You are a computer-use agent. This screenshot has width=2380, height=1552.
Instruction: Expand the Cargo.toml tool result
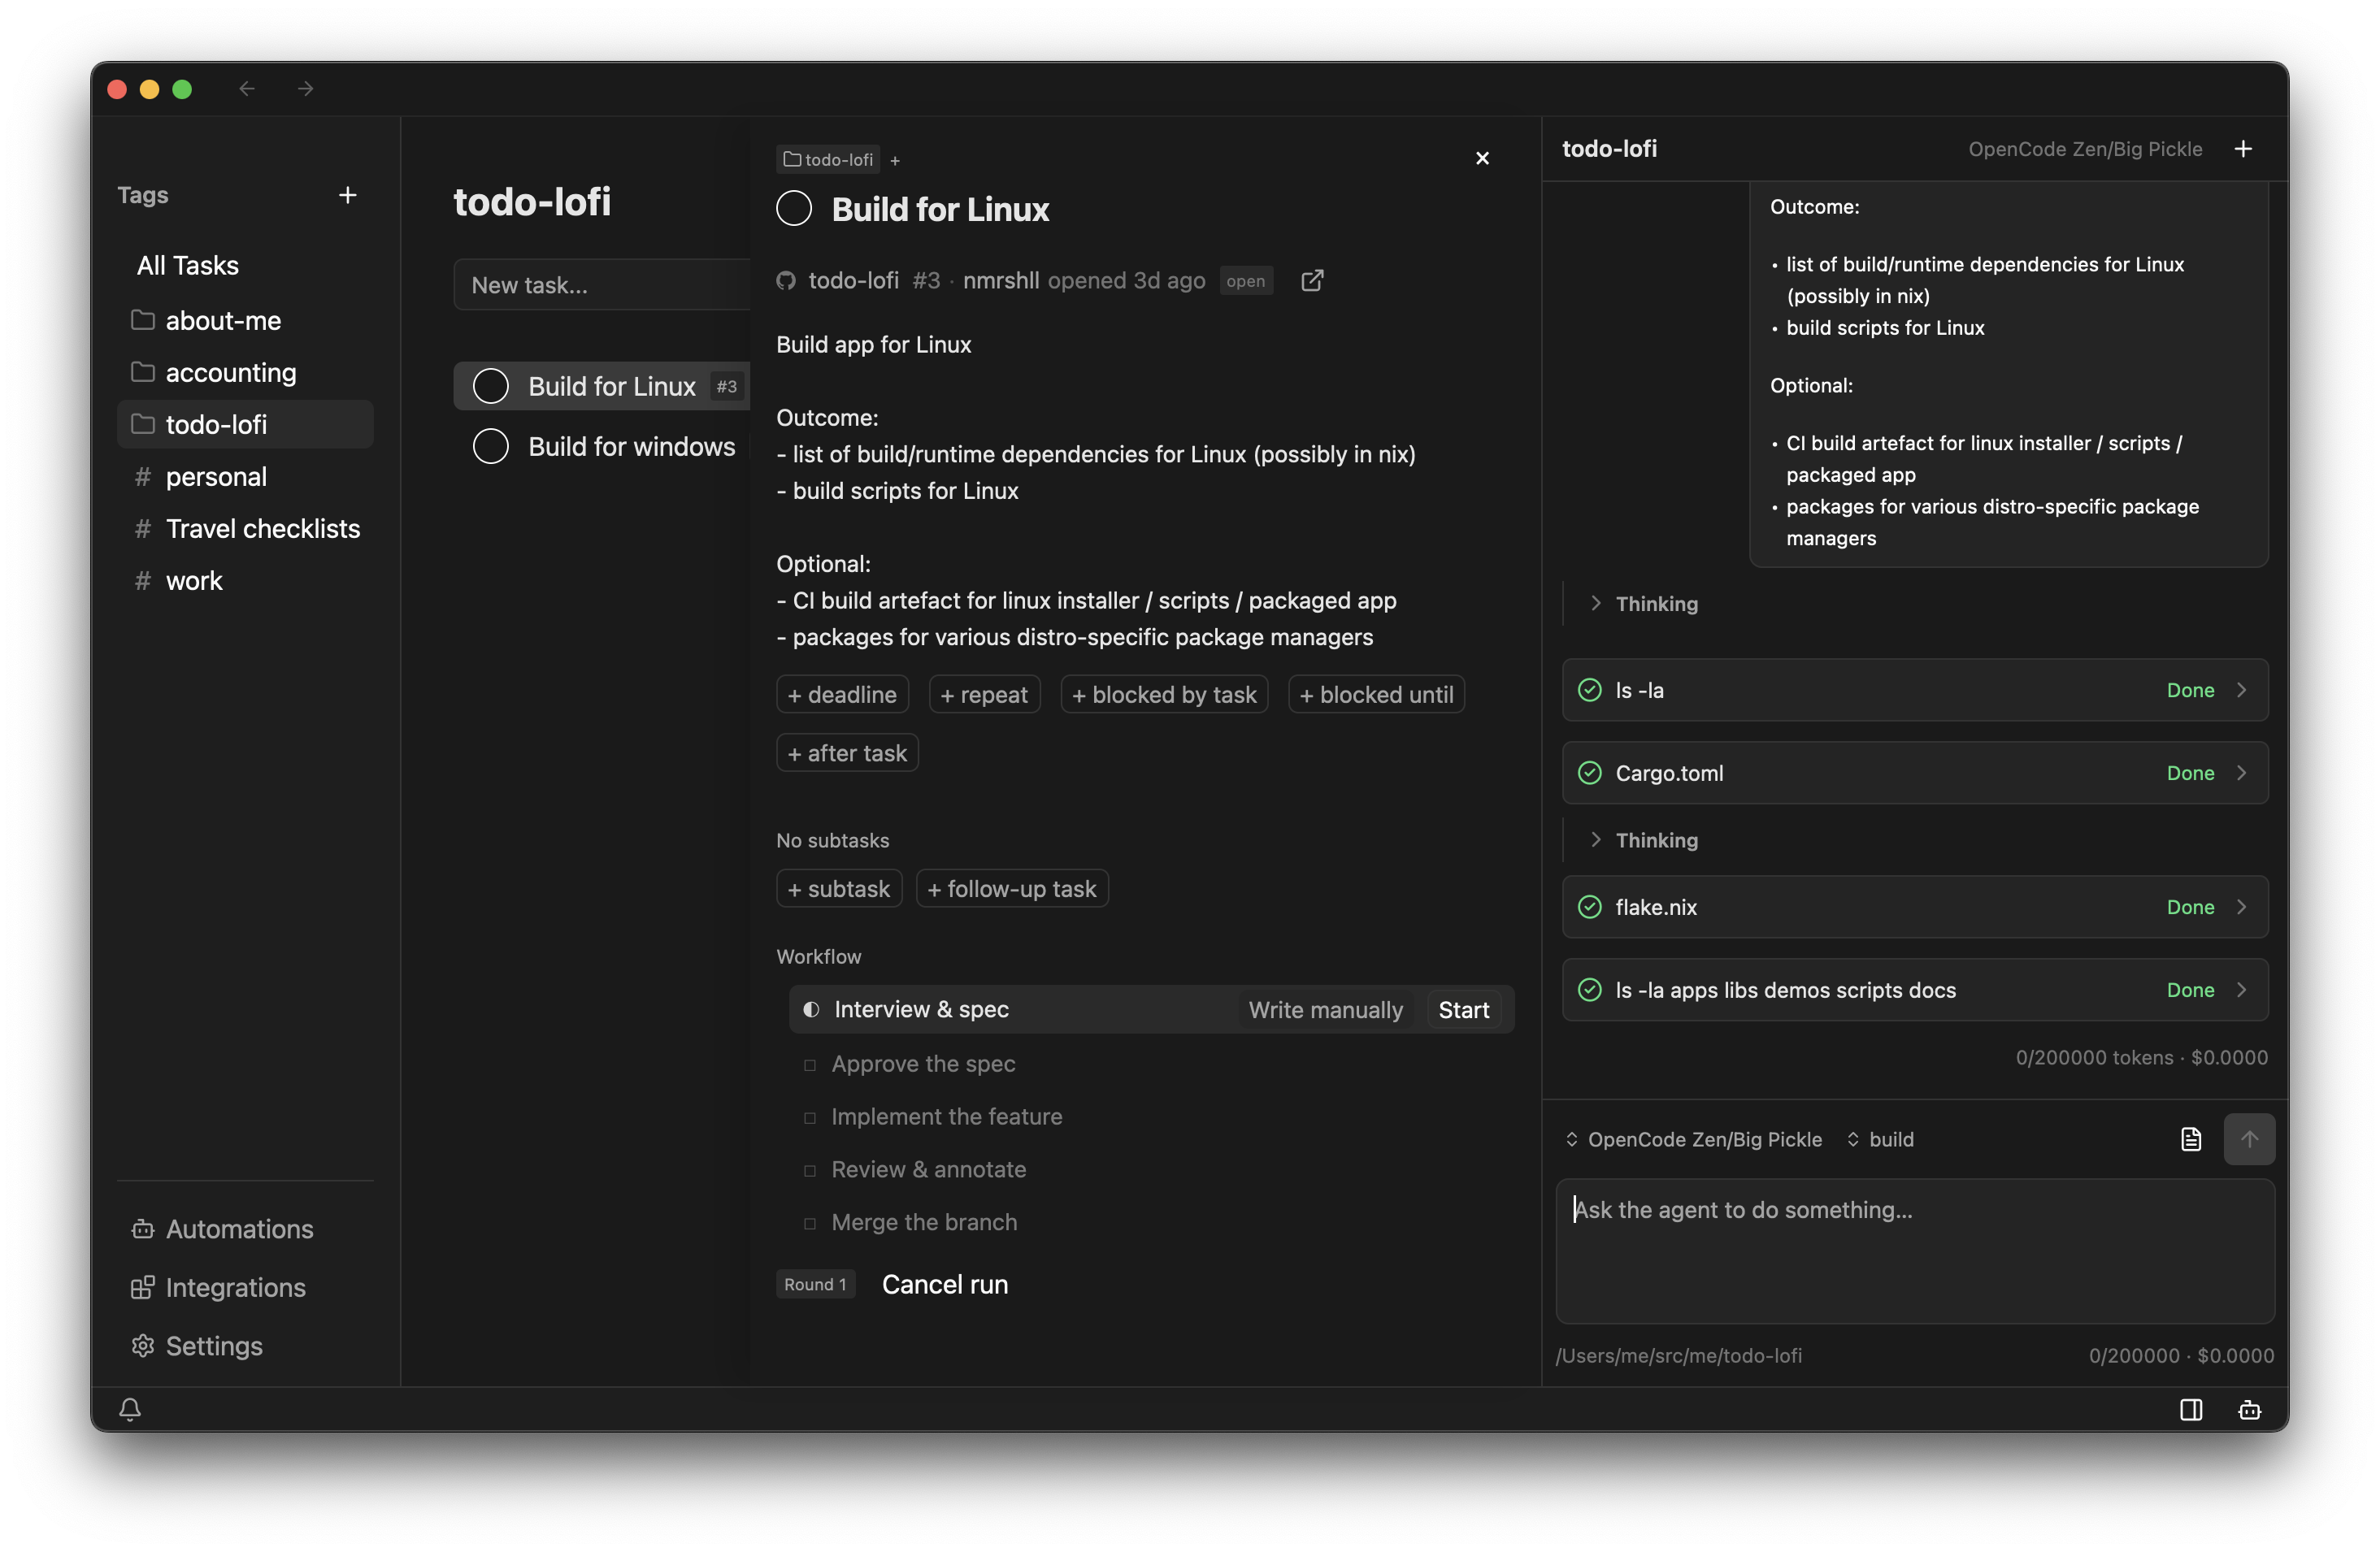tap(1915, 773)
